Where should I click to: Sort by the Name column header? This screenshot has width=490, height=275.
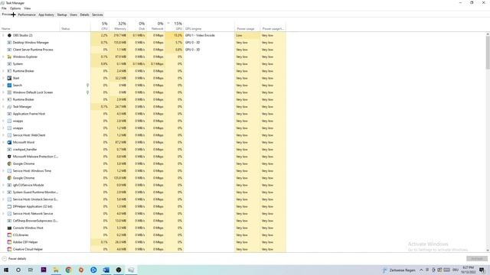point(30,26)
